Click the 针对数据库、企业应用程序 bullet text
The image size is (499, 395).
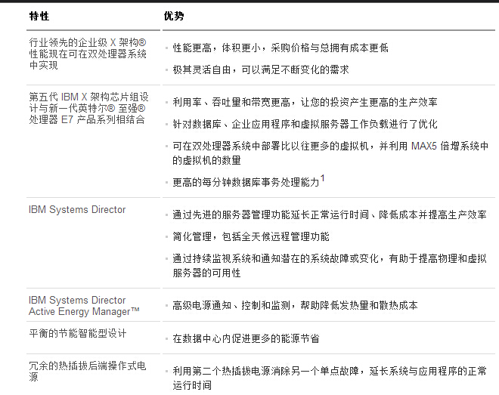click(x=305, y=124)
